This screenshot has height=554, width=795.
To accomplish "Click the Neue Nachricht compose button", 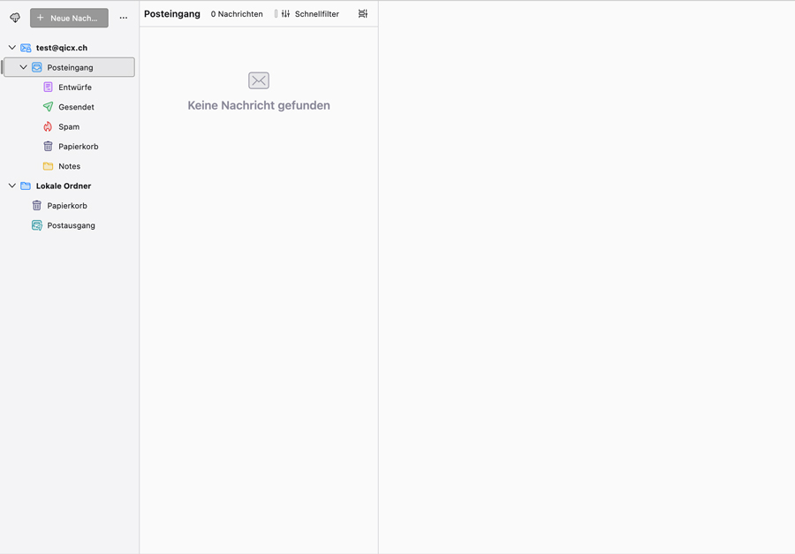I will pyautogui.click(x=69, y=18).
